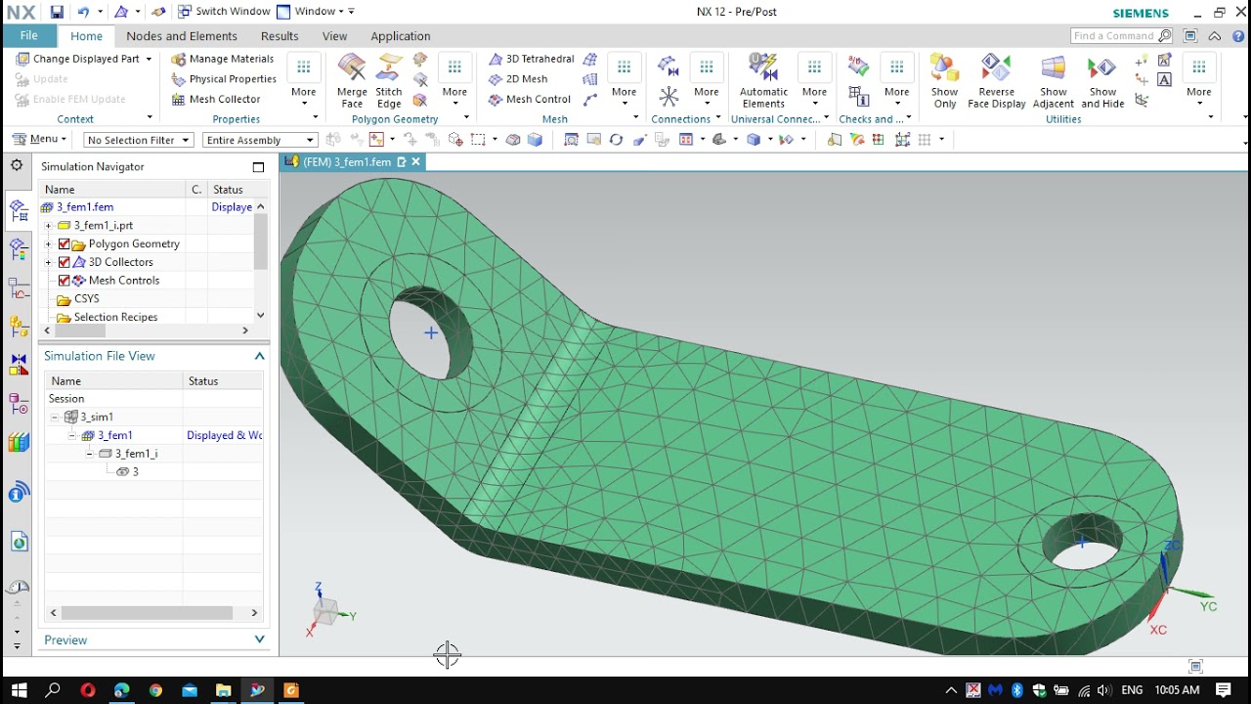Viewport: 1251px width, 704px height.
Task: Expand the 3D Collectors node
Action: [x=48, y=262]
